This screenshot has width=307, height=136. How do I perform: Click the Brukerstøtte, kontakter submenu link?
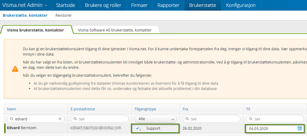click(x=25, y=15)
